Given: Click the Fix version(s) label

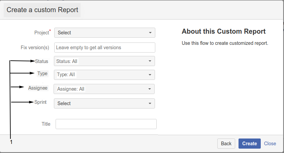Looking at the screenshot, I should point(35,48).
